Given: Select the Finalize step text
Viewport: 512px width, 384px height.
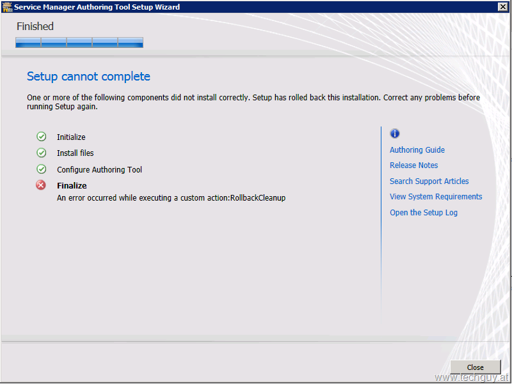Looking at the screenshot, I should (x=72, y=186).
